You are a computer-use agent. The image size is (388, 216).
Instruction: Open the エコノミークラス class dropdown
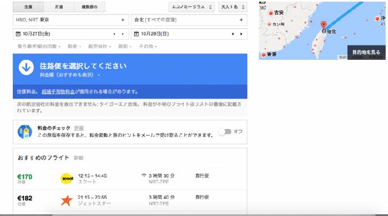(192, 7)
